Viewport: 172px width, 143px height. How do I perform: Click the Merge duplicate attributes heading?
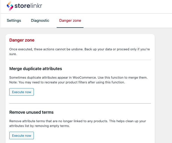click(36, 69)
